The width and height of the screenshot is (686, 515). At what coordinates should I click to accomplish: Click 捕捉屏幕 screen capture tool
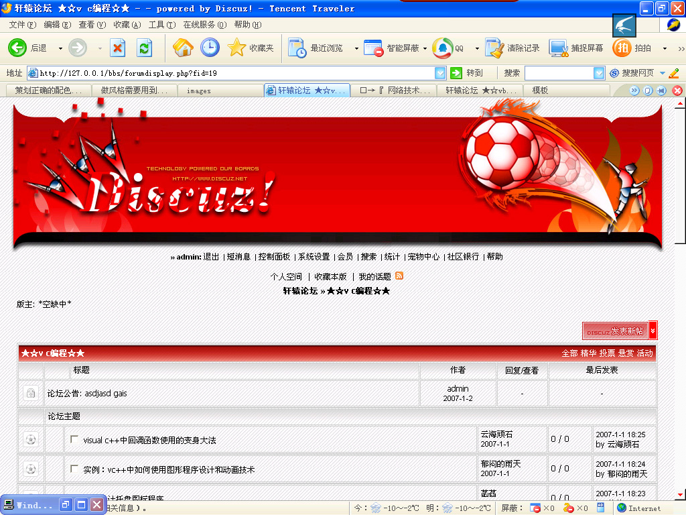click(577, 48)
